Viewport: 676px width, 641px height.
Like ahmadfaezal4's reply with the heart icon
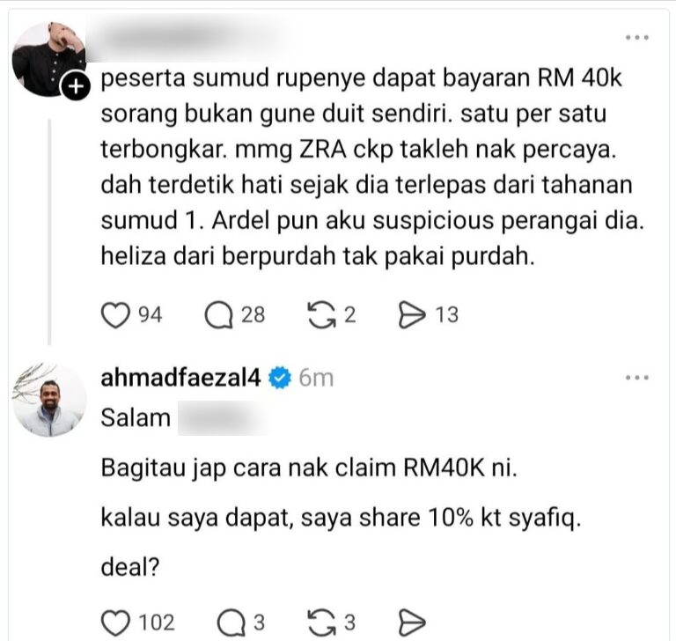(x=115, y=623)
